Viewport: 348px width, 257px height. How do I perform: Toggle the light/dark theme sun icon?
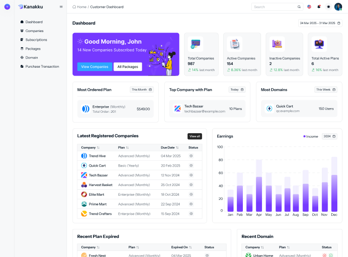[x=328, y=7]
